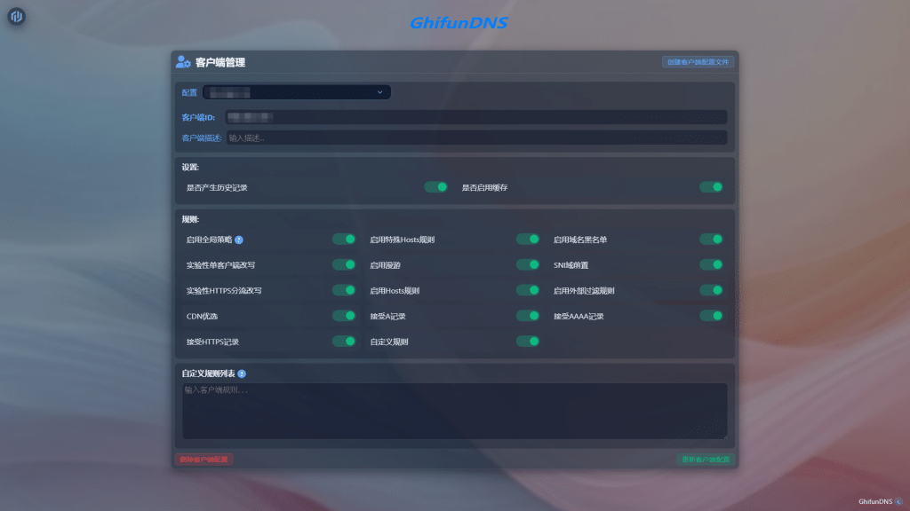Image resolution: width=910 pixels, height=511 pixels.
Task: Toggle 接受HTTPS记录 switch
Action: pyautogui.click(x=344, y=342)
